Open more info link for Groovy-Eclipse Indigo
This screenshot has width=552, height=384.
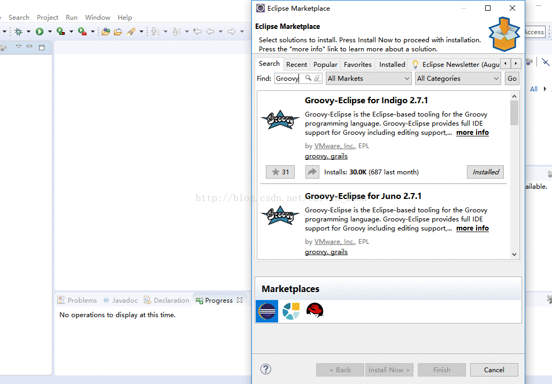tap(472, 132)
